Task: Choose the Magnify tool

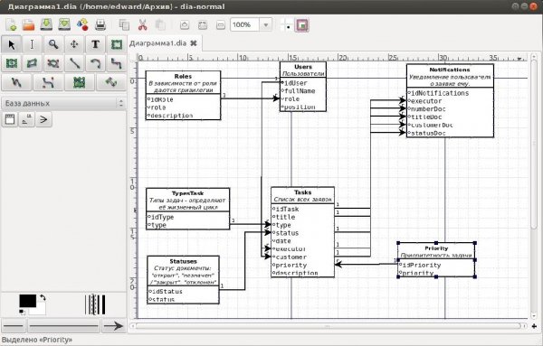Action: (53, 44)
